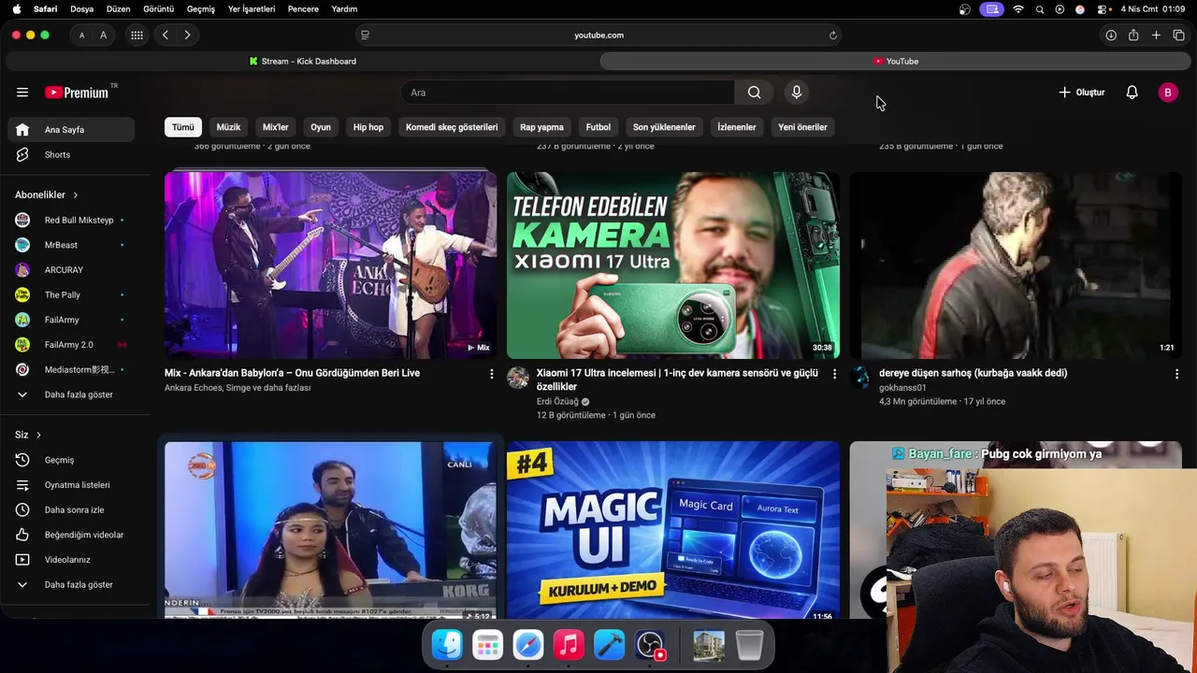Open Geçmiş history in sidebar
The width and height of the screenshot is (1197, 673).
tap(71, 460)
